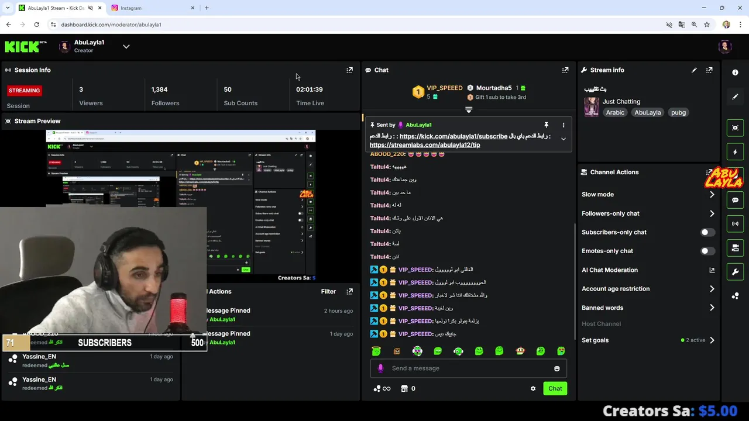Screen dimensions: 749x421
Task: Open browser tab search dropdown
Action: [x=7, y=8]
